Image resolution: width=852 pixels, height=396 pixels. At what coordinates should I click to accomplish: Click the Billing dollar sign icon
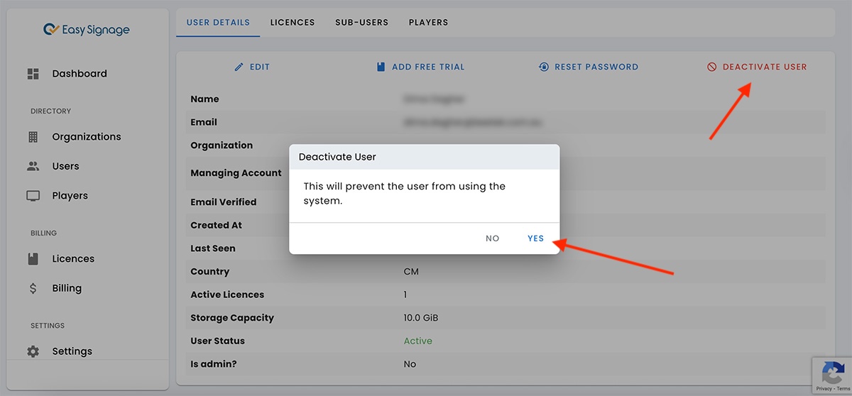tap(33, 288)
